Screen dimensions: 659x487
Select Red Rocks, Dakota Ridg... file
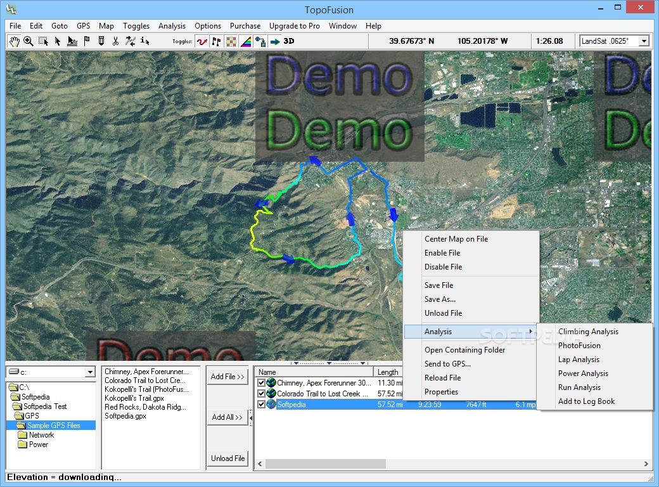point(145,407)
